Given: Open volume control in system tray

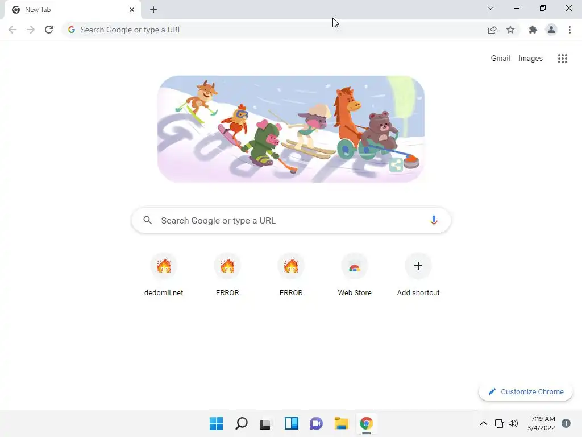Looking at the screenshot, I should (x=513, y=423).
